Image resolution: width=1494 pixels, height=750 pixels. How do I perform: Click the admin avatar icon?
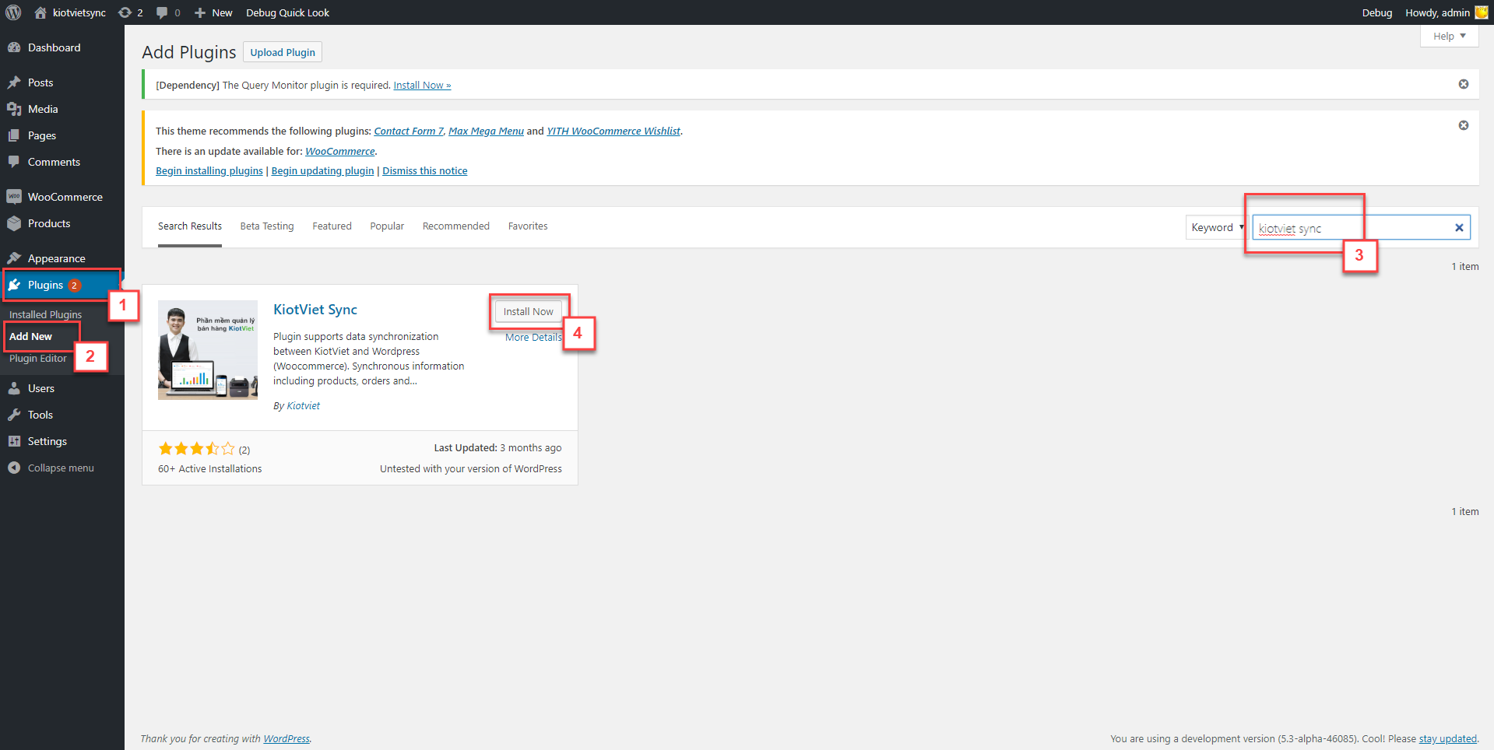point(1482,12)
